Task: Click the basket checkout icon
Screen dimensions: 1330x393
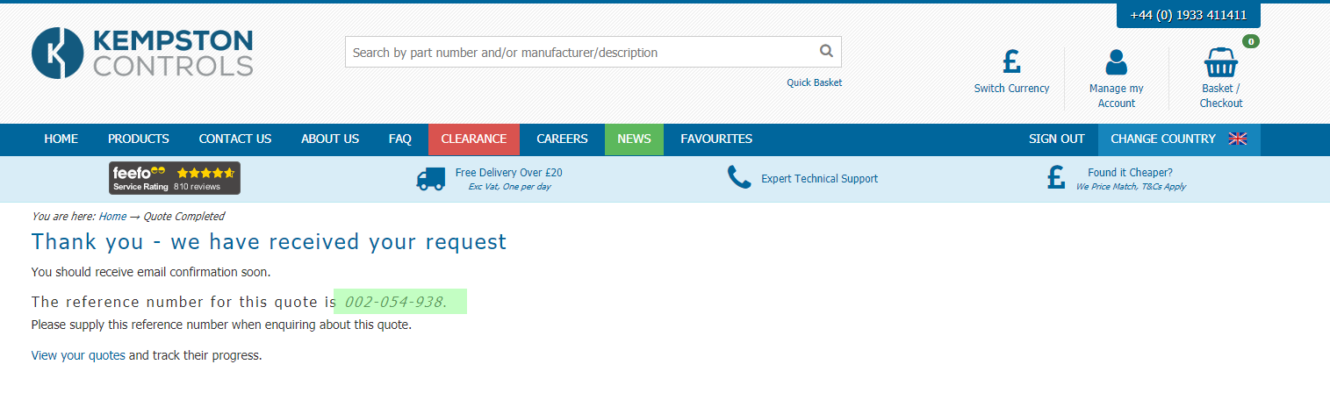Action: (1221, 63)
